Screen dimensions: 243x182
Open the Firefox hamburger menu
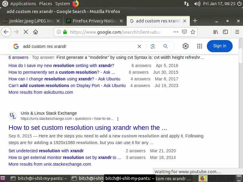237,32
